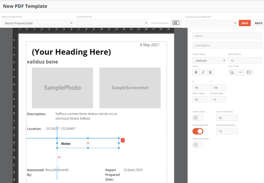Click the red circle handle in Notes box
The width and height of the screenshot is (264, 183).
(88, 143)
